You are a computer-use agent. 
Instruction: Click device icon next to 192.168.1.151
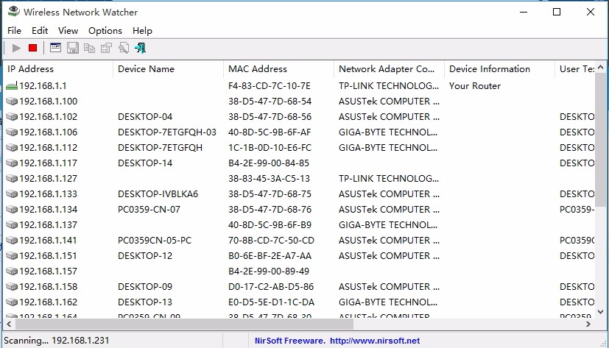tap(12, 255)
